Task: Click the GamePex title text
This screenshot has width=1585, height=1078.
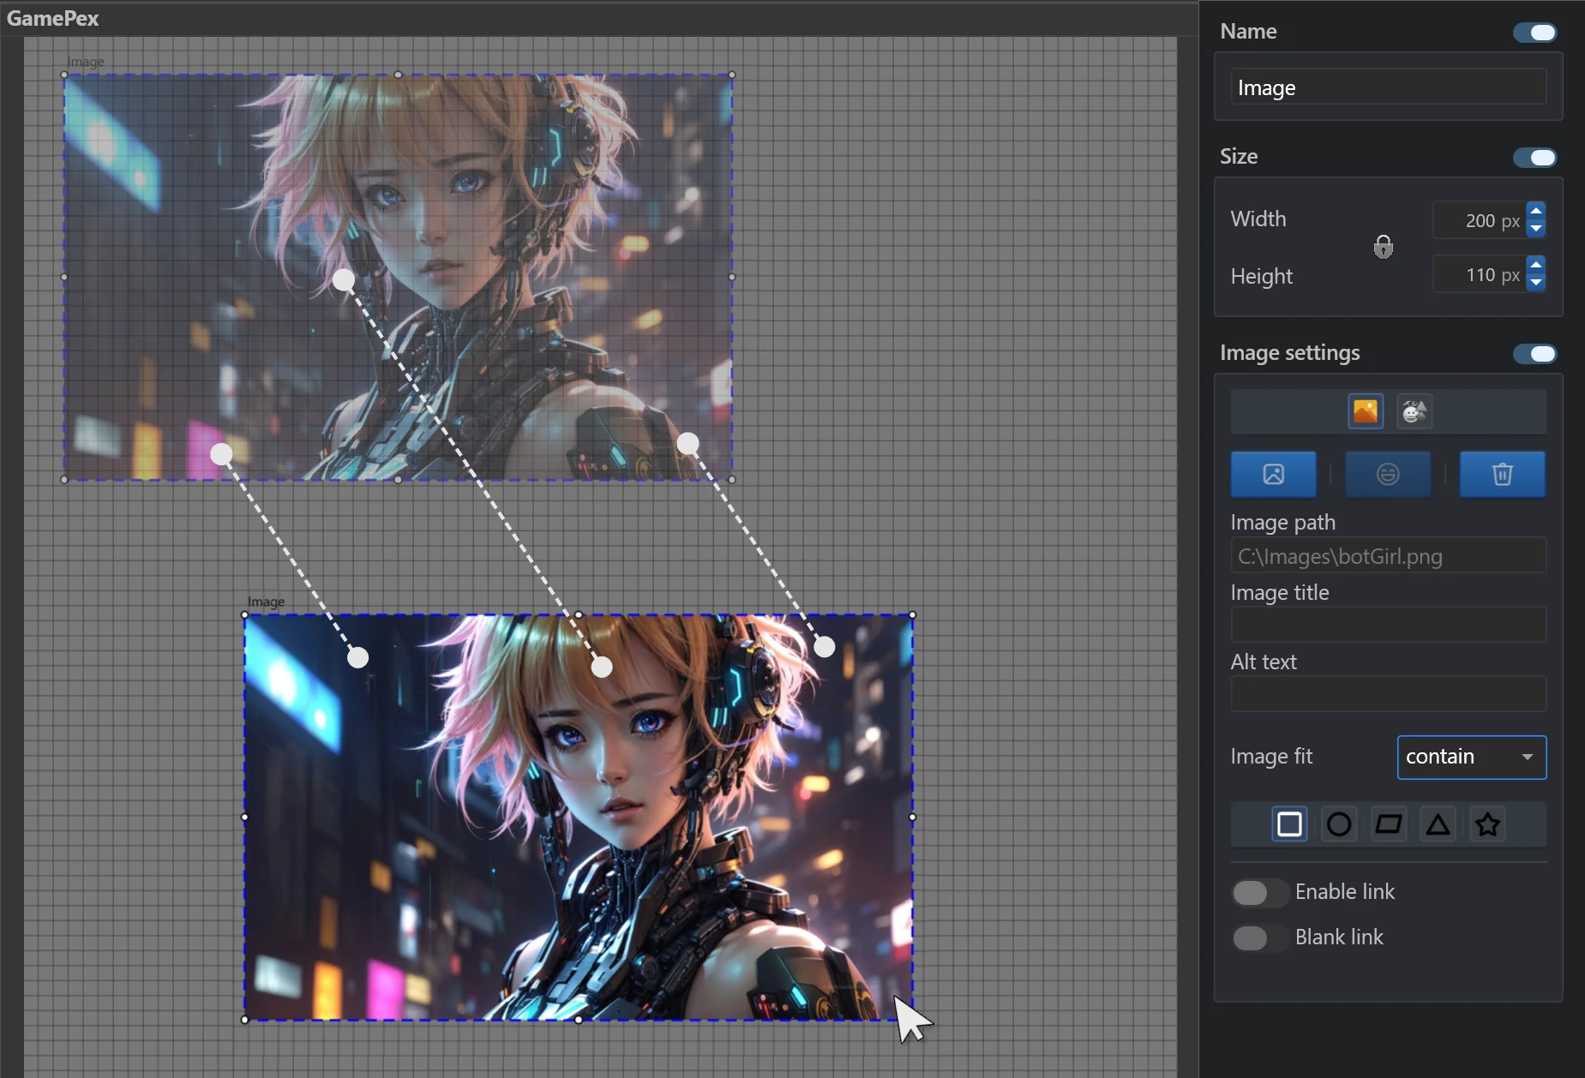Action: tap(53, 18)
